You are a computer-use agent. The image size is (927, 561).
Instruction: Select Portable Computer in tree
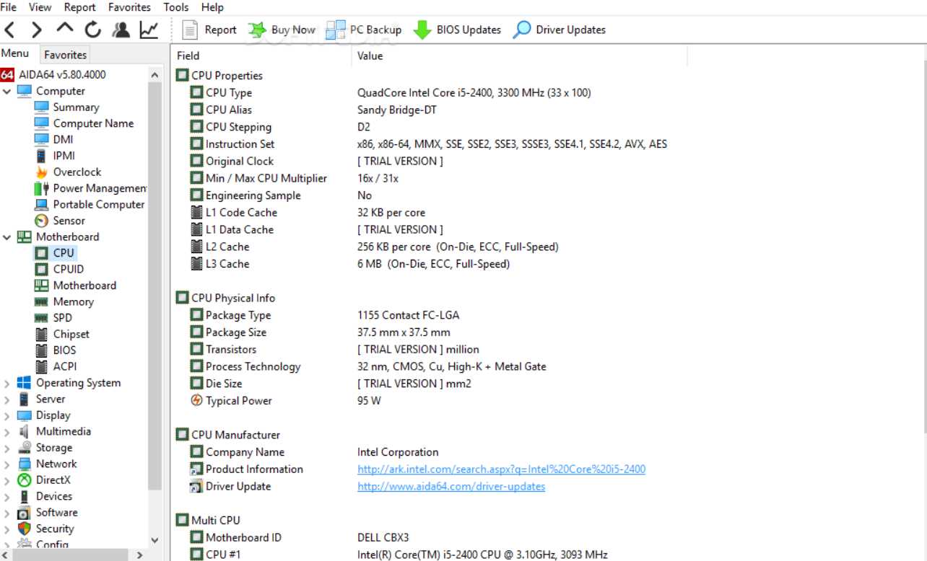(x=89, y=204)
